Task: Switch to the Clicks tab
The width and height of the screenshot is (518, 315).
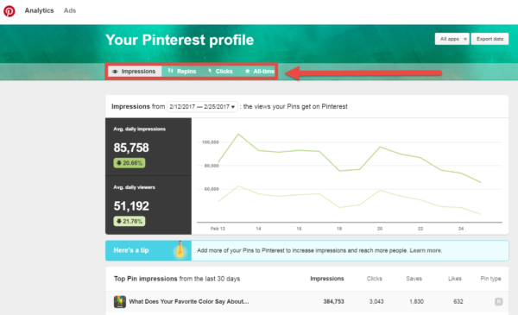Action: (x=220, y=72)
